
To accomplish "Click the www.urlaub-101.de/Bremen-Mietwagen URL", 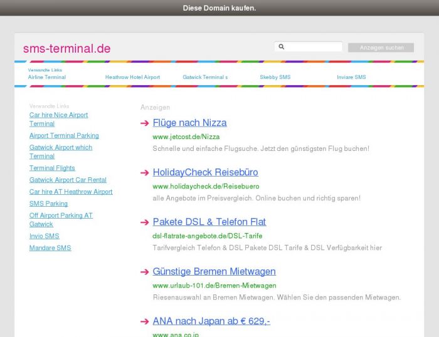I will [214, 286].
